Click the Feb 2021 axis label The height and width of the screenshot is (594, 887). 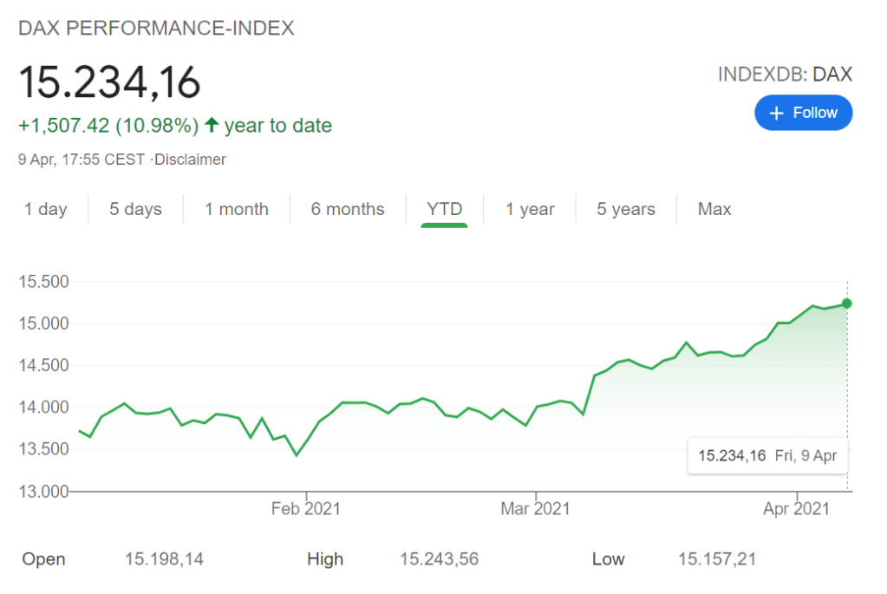(x=305, y=509)
